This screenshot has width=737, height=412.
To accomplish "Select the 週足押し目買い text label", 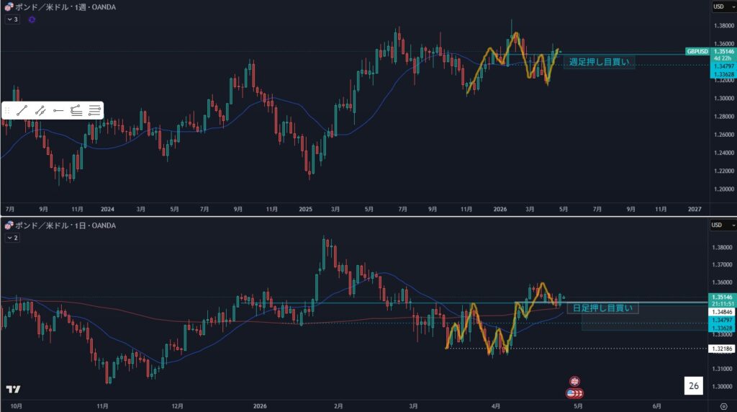I will point(598,62).
